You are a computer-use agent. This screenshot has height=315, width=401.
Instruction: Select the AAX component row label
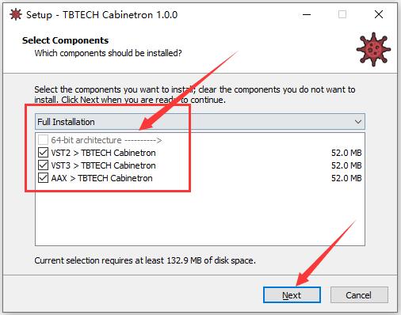click(101, 178)
